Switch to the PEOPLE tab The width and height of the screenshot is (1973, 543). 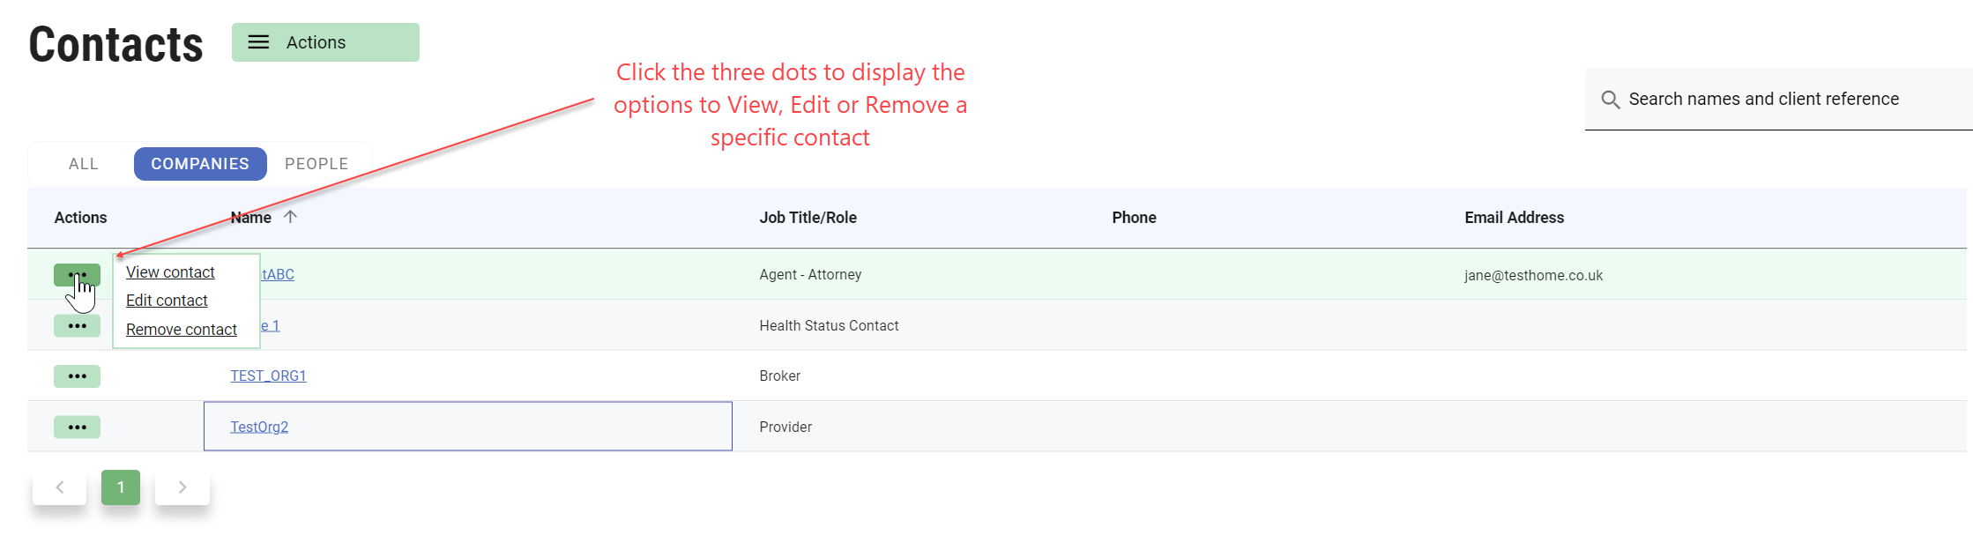click(x=316, y=164)
